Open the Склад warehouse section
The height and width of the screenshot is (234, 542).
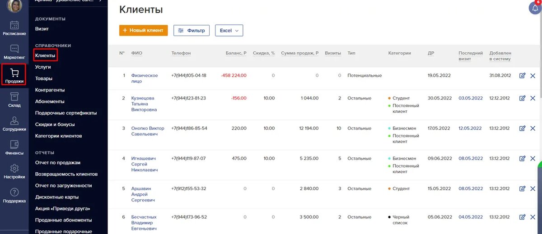14,100
